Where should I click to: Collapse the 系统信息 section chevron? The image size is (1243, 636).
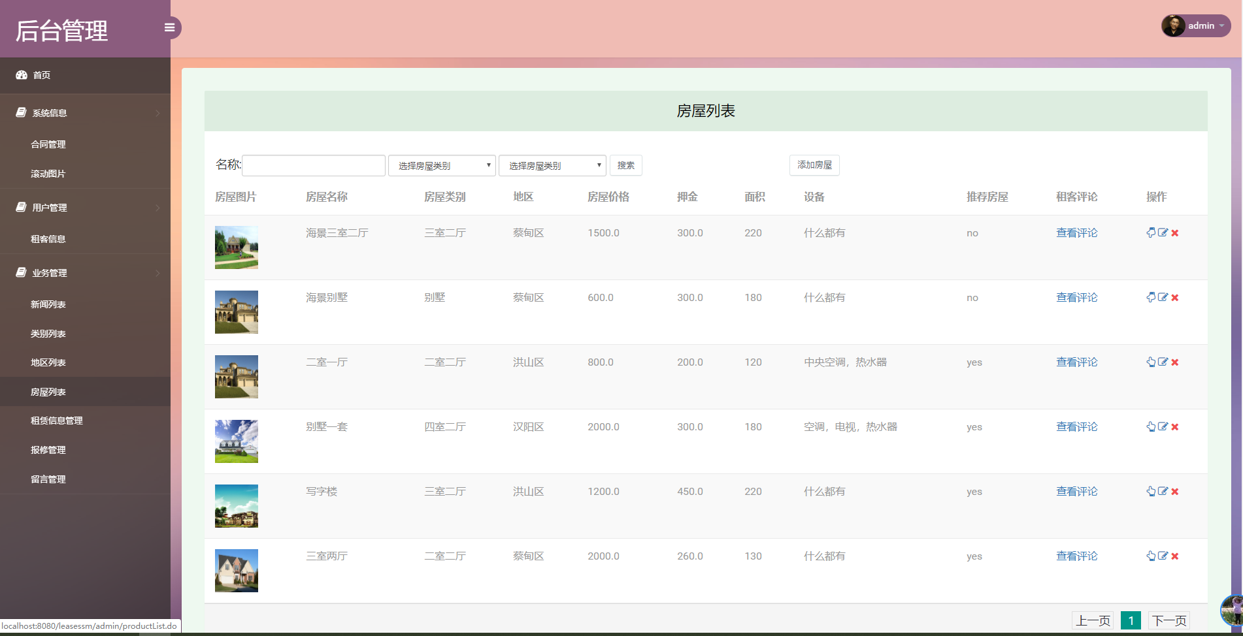[157, 113]
